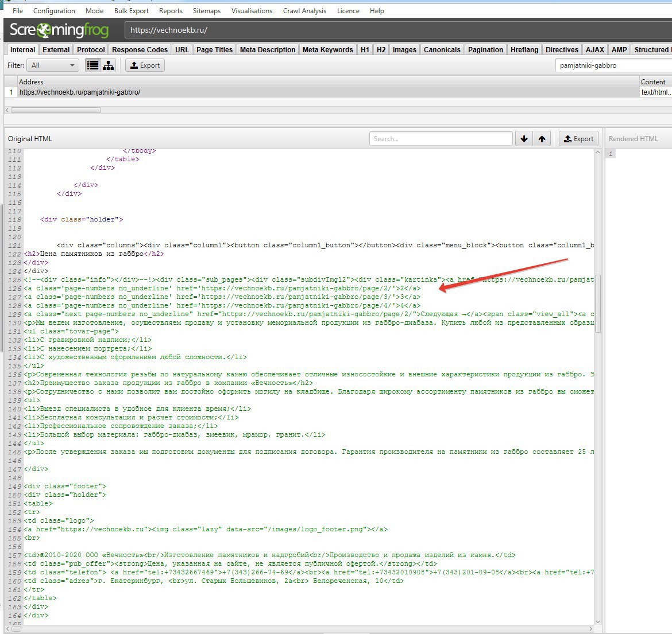Click the Screaming Frog logo

click(59, 30)
